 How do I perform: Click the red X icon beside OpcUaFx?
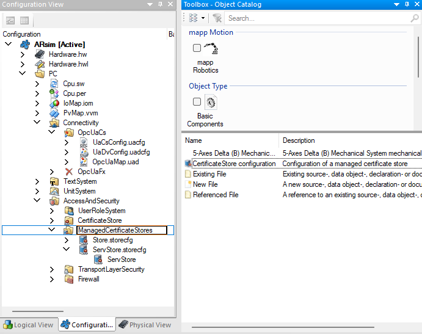(x=69, y=172)
